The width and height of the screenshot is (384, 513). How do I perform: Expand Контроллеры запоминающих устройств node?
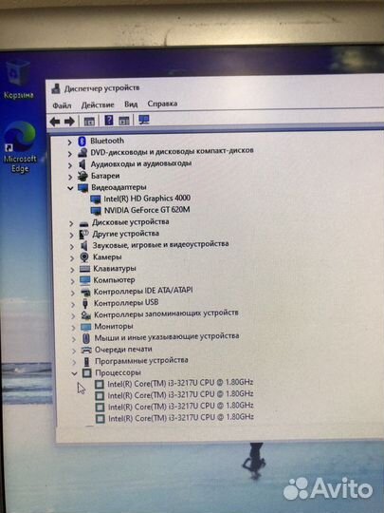point(73,315)
